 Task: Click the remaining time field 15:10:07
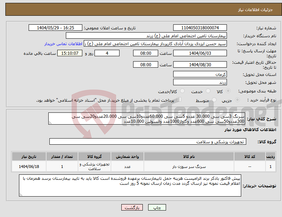click(x=70, y=53)
